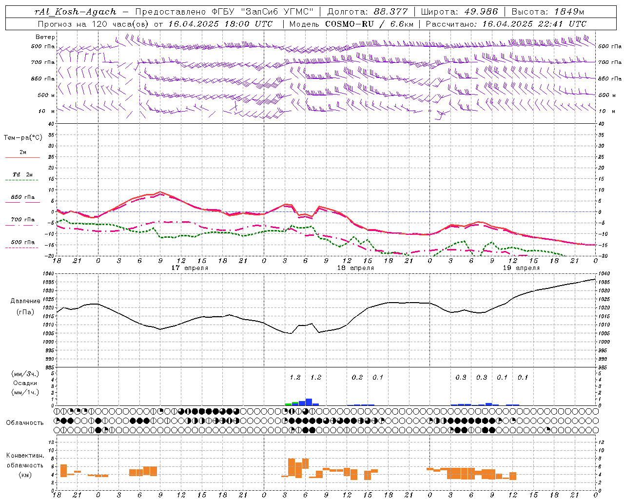Click the '850 гПа' entry in temperature legend

(x=22, y=197)
